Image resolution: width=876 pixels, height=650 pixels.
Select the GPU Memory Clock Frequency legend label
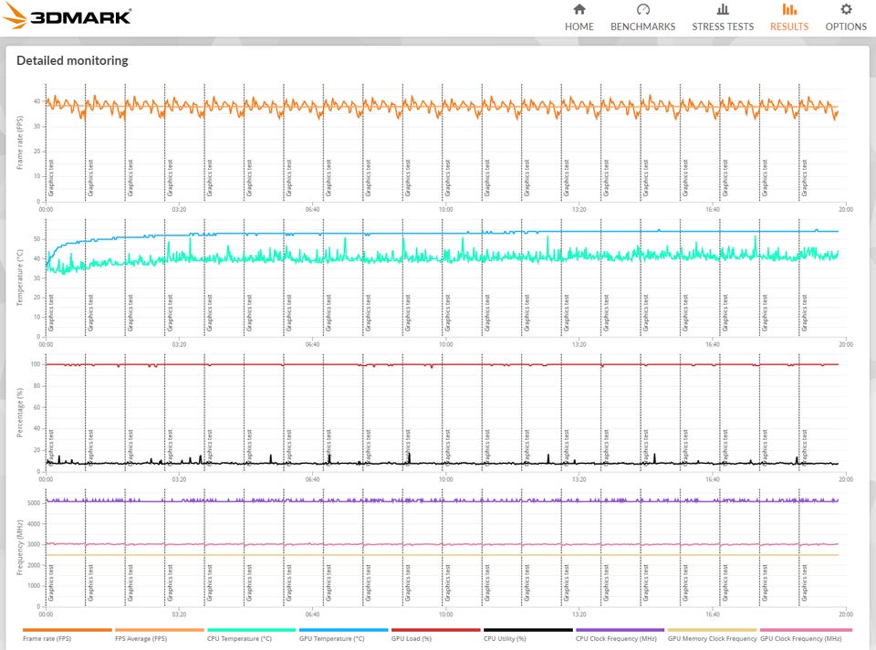[711, 639]
